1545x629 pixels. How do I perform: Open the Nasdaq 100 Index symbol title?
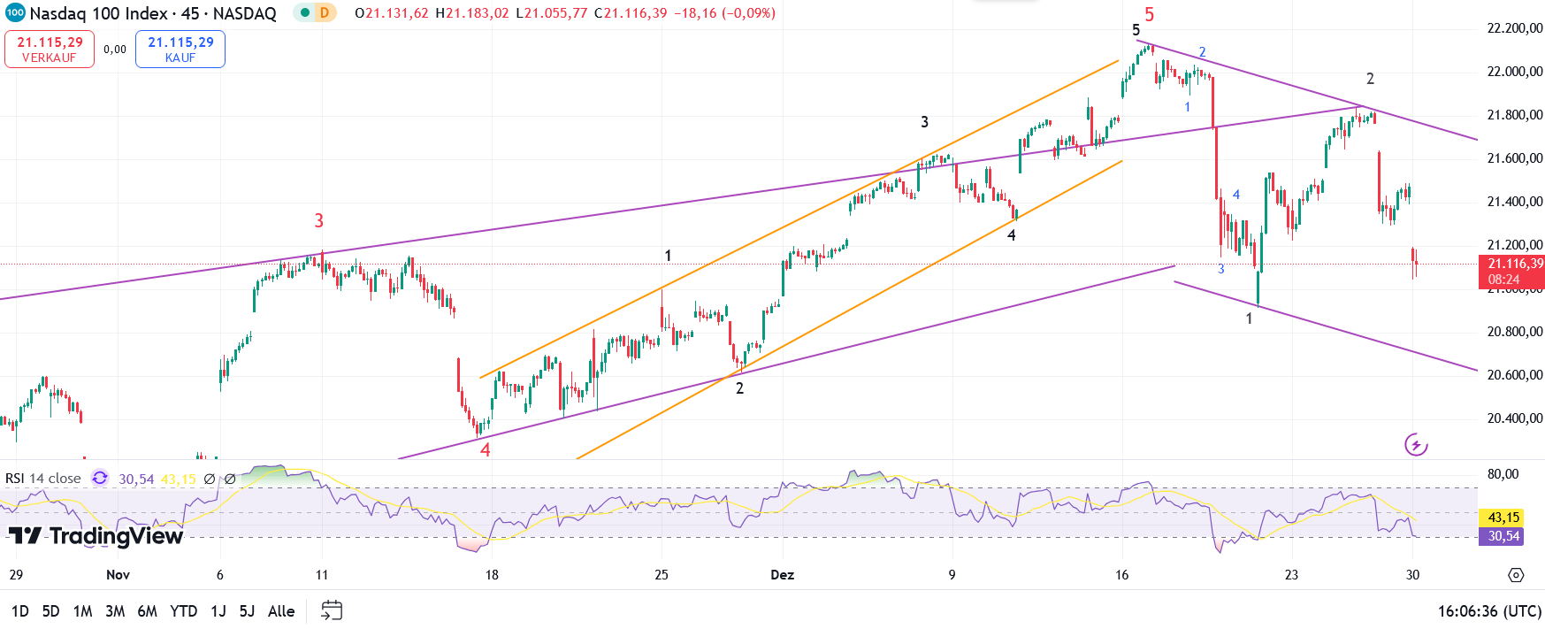[153, 13]
